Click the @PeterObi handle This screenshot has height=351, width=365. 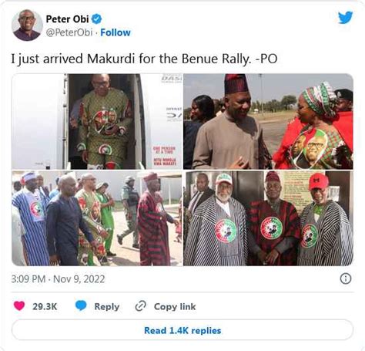coord(69,32)
